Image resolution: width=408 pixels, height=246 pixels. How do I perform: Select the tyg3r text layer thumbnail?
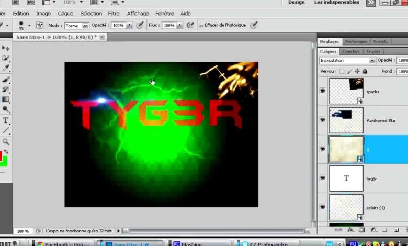346,178
